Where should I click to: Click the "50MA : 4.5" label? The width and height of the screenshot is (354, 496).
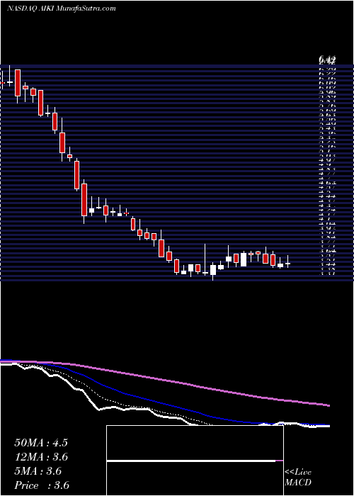(41, 443)
